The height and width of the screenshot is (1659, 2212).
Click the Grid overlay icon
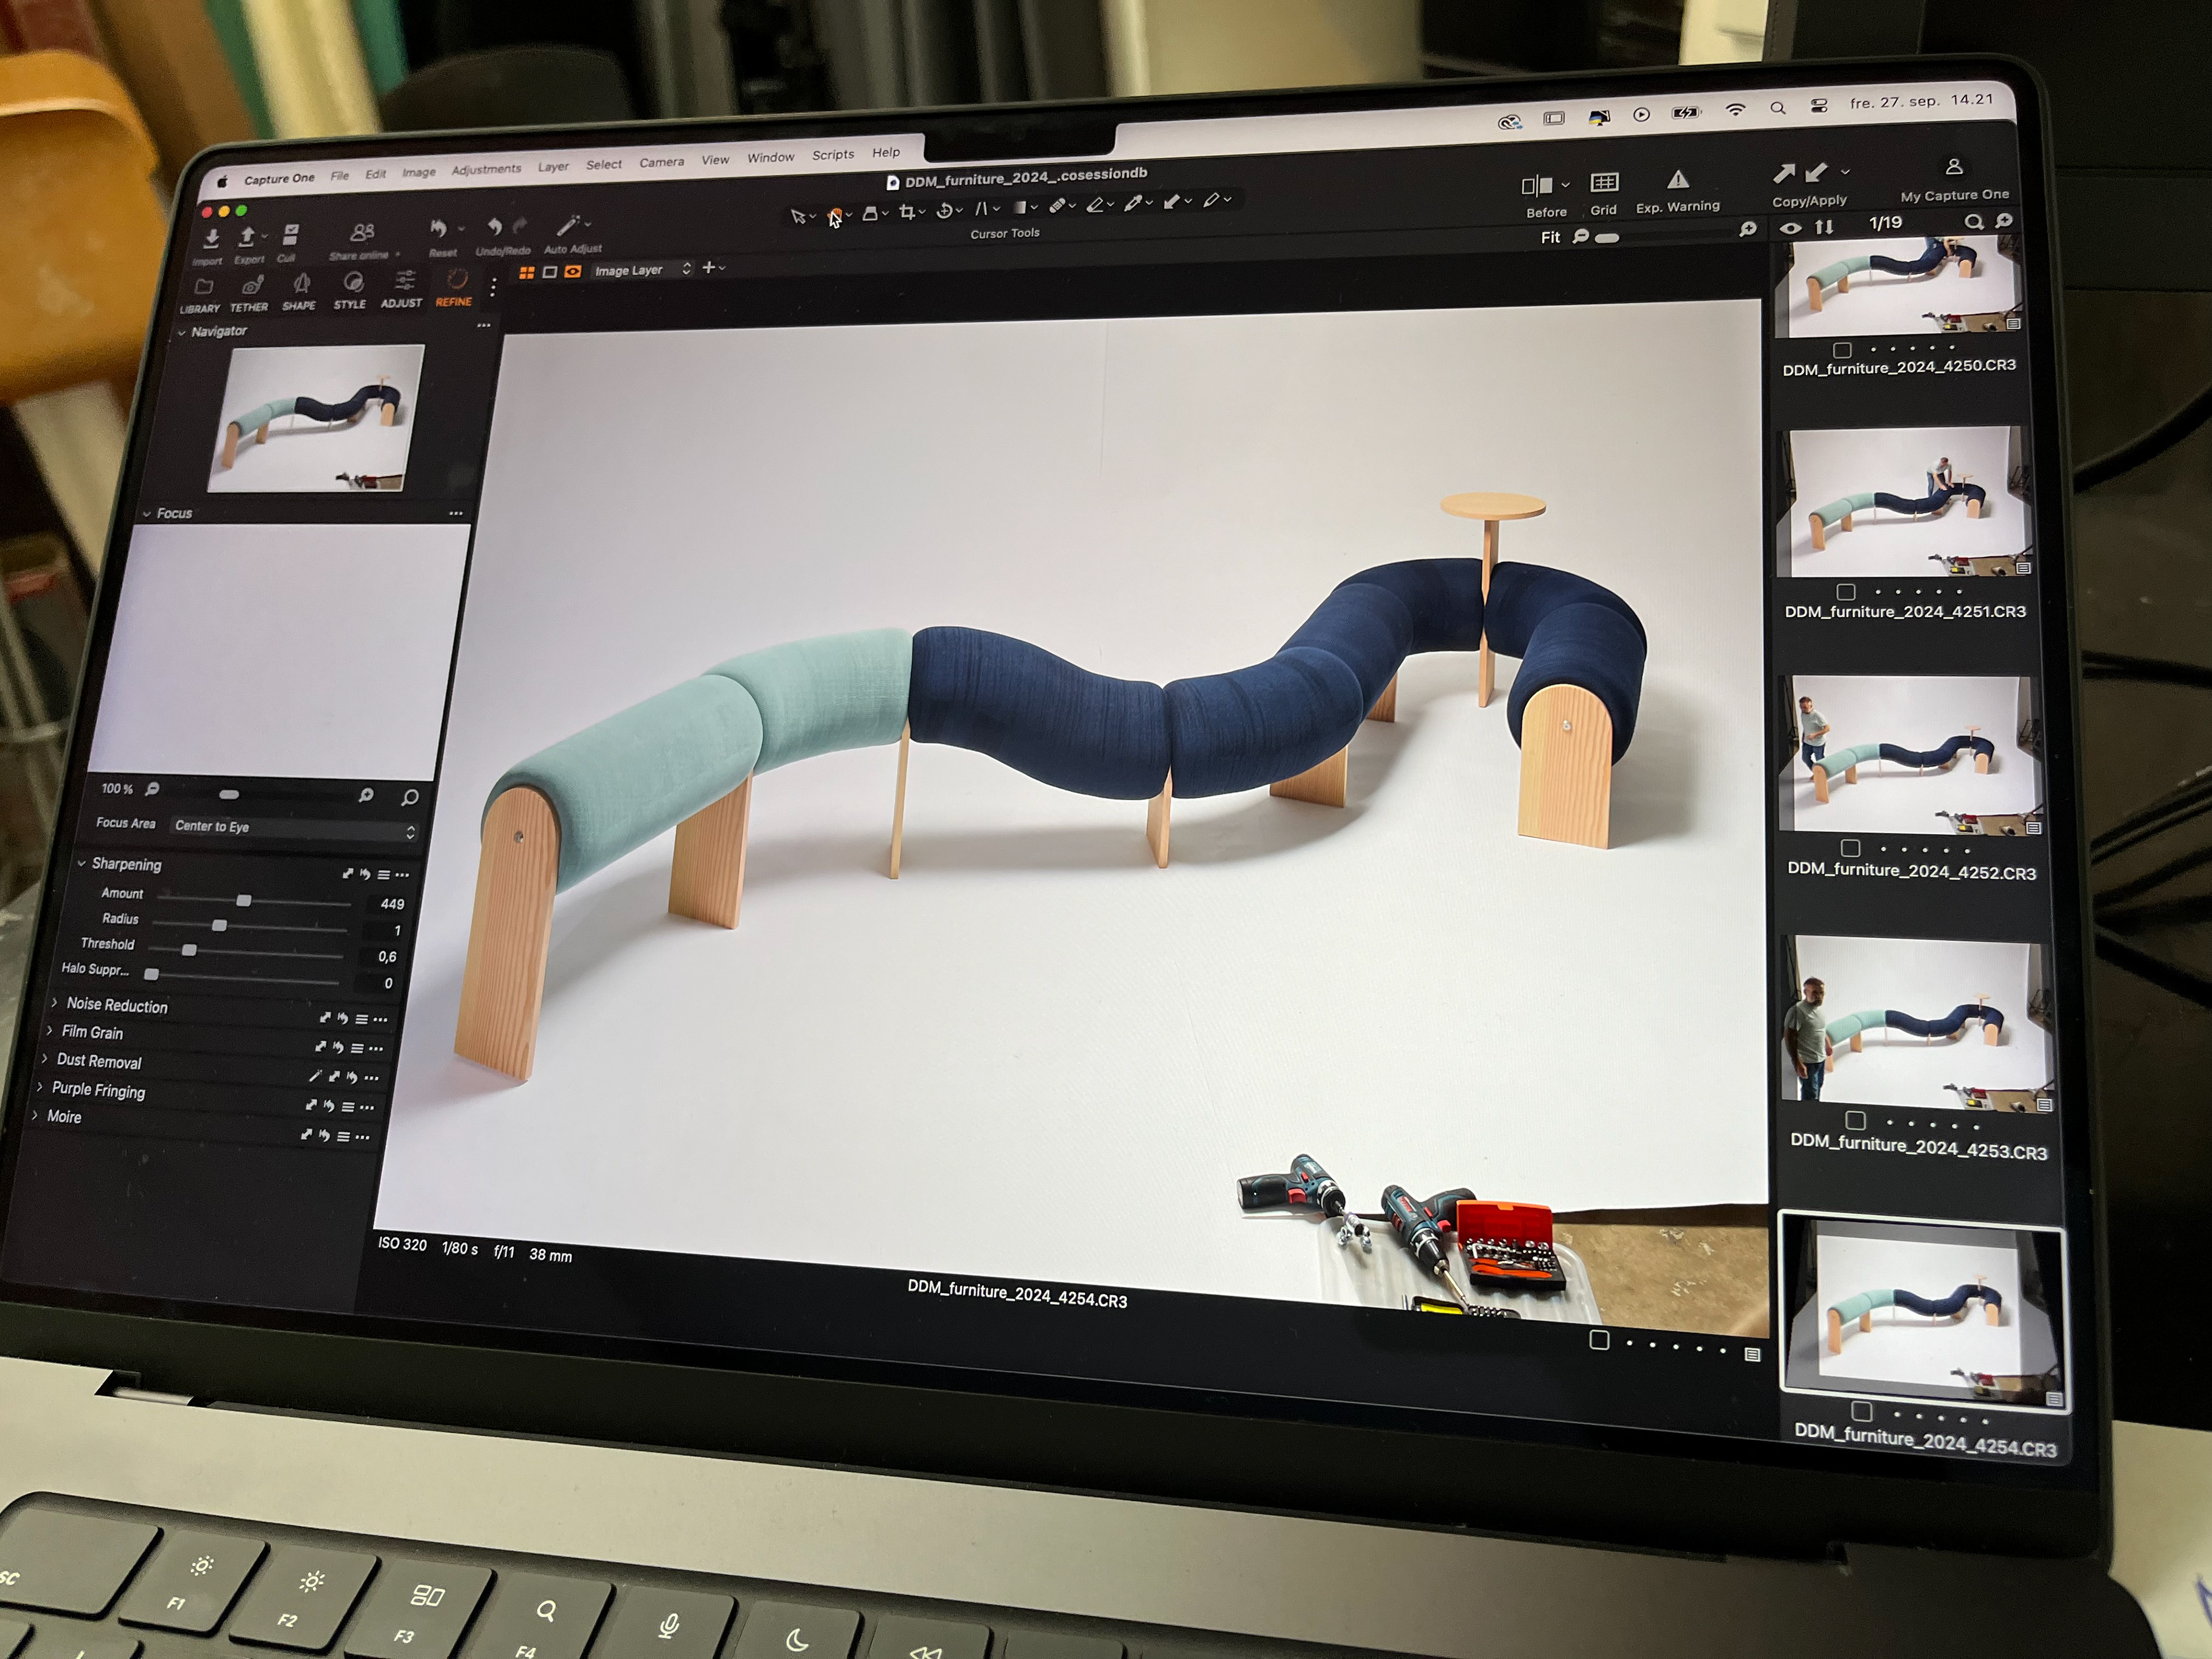point(1604,182)
